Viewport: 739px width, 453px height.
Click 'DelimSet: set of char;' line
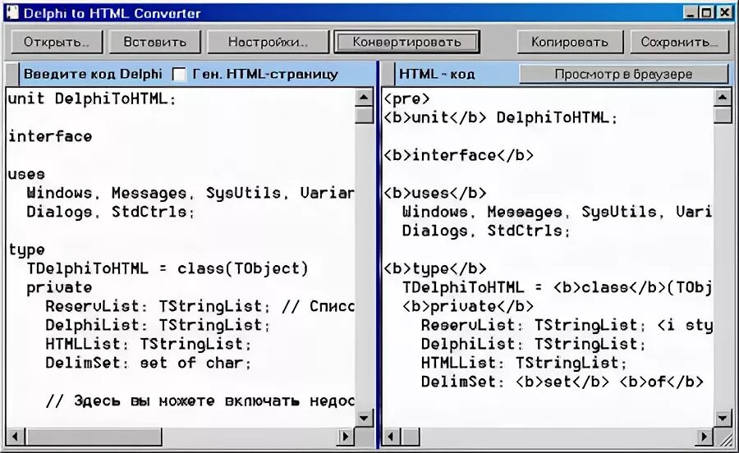point(149,363)
